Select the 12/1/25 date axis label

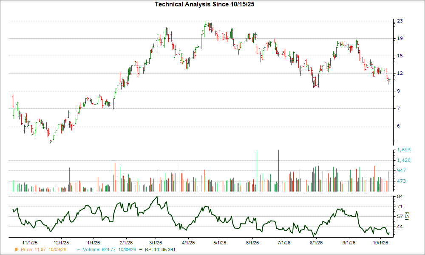(62, 243)
